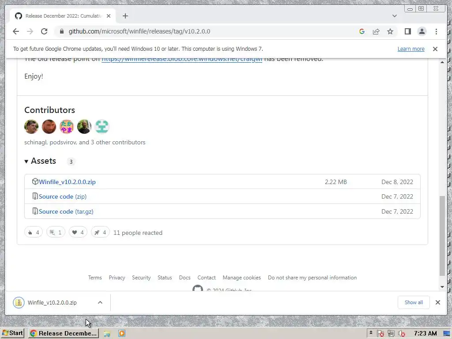The width and height of the screenshot is (452, 339).
Task: Click scrollbar down arrow
Action: 442,287
